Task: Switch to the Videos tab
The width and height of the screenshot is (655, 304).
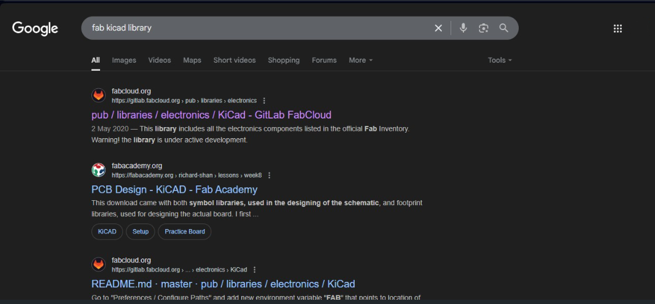Action: tap(160, 60)
